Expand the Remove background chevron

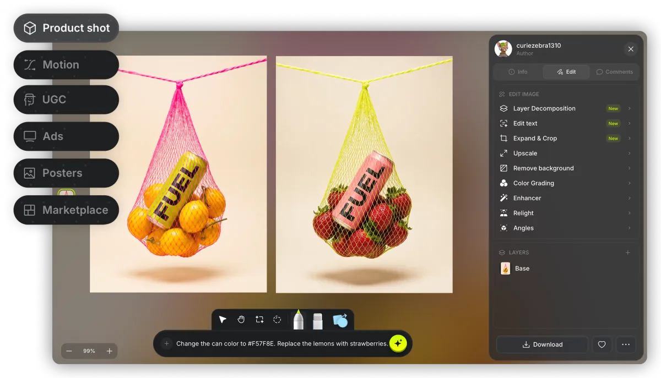pyautogui.click(x=629, y=168)
